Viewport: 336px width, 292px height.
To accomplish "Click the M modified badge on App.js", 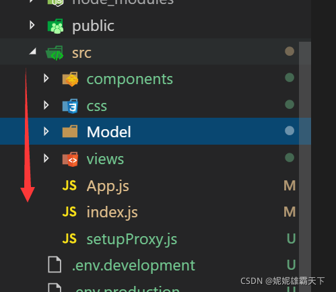I will (290, 186).
